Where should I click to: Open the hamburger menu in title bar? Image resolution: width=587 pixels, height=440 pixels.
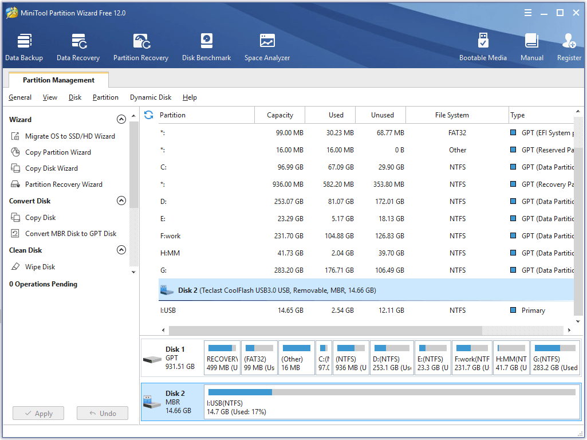pyautogui.click(x=528, y=13)
